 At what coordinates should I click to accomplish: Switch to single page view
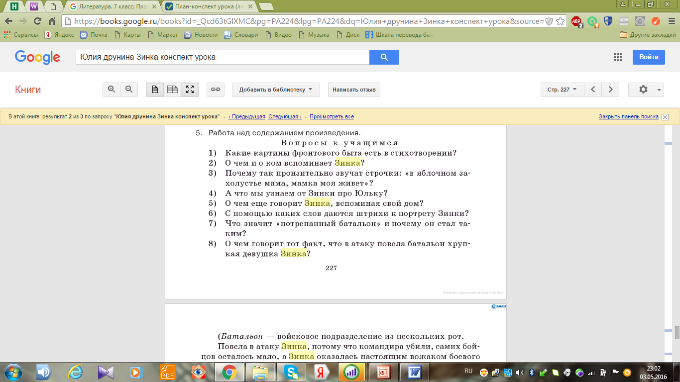point(155,90)
